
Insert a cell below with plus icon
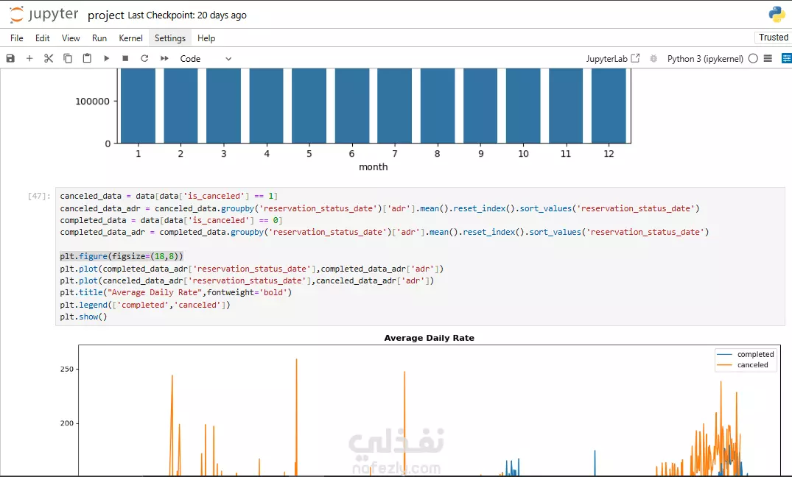coord(29,59)
